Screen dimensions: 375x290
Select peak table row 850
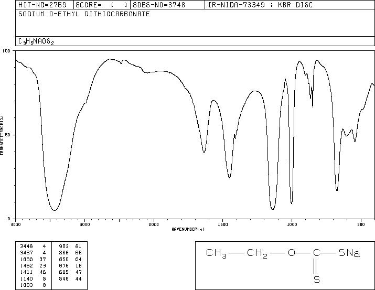click(70, 259)
